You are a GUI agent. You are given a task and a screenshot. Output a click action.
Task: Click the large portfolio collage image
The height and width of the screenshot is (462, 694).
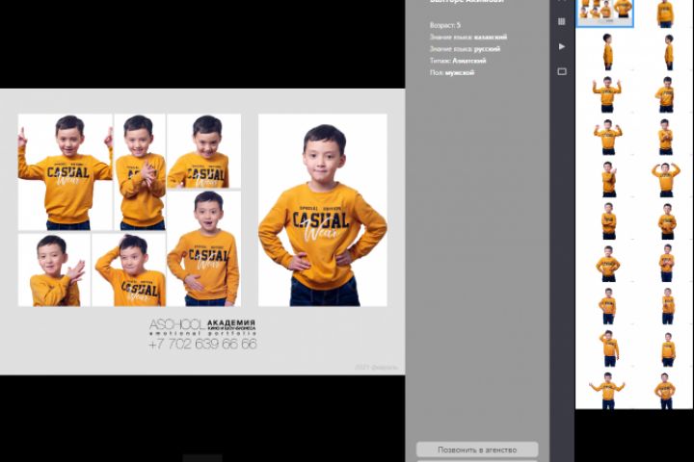(202, 232)
